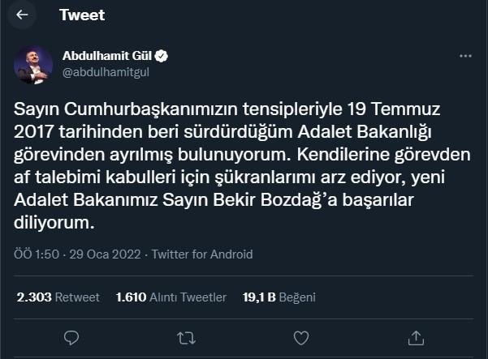This screenshot has width=488, height=359.
Task: Click the blue verified badge
Action: pos(162,56)
